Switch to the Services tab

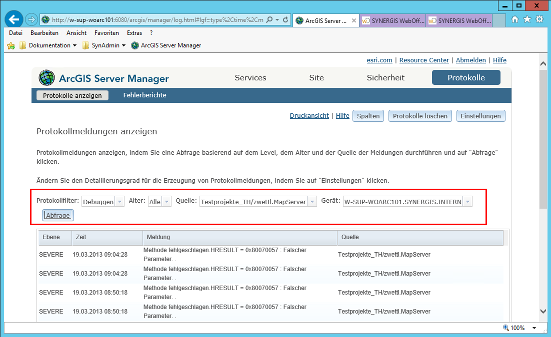[x=250, y=78]
